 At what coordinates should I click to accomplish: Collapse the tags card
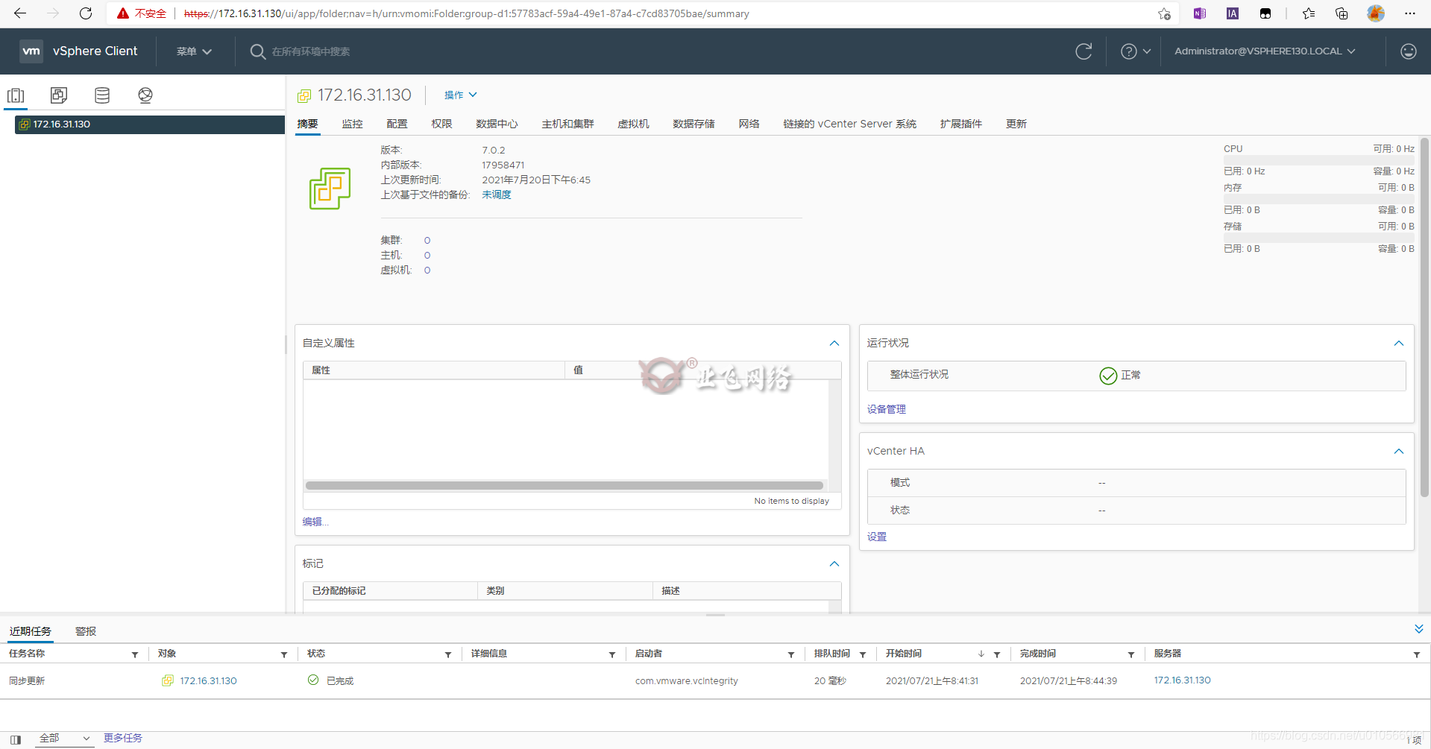(834, 564)
